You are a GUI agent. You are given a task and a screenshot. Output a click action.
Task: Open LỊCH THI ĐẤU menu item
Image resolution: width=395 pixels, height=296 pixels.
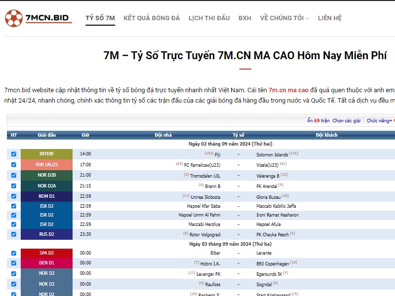[x=209, y=18]
